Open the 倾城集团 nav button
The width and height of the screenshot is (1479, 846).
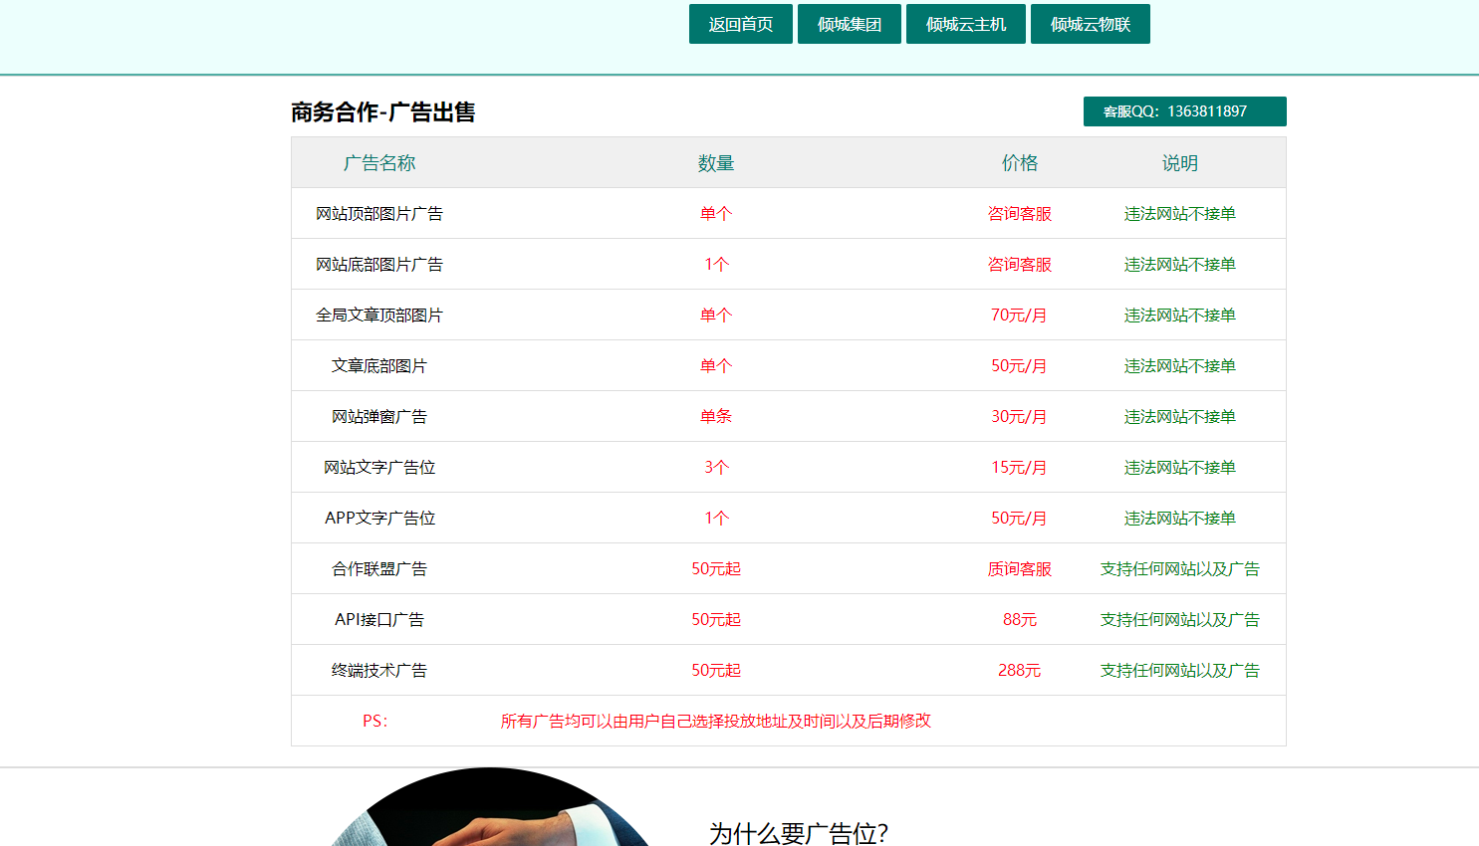[x=850, y=24]
